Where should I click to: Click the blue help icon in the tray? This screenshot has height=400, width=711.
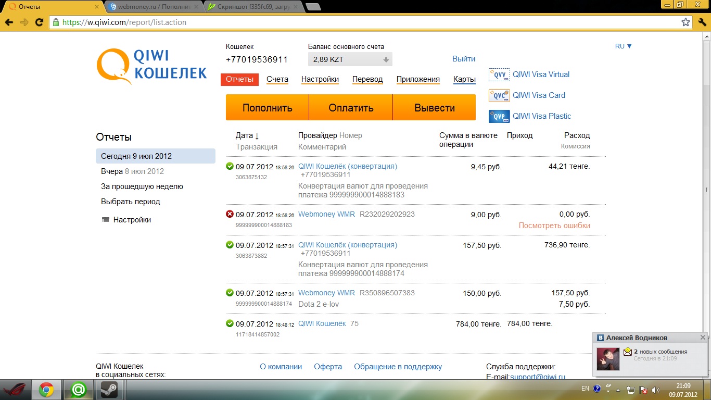(597, 389)
